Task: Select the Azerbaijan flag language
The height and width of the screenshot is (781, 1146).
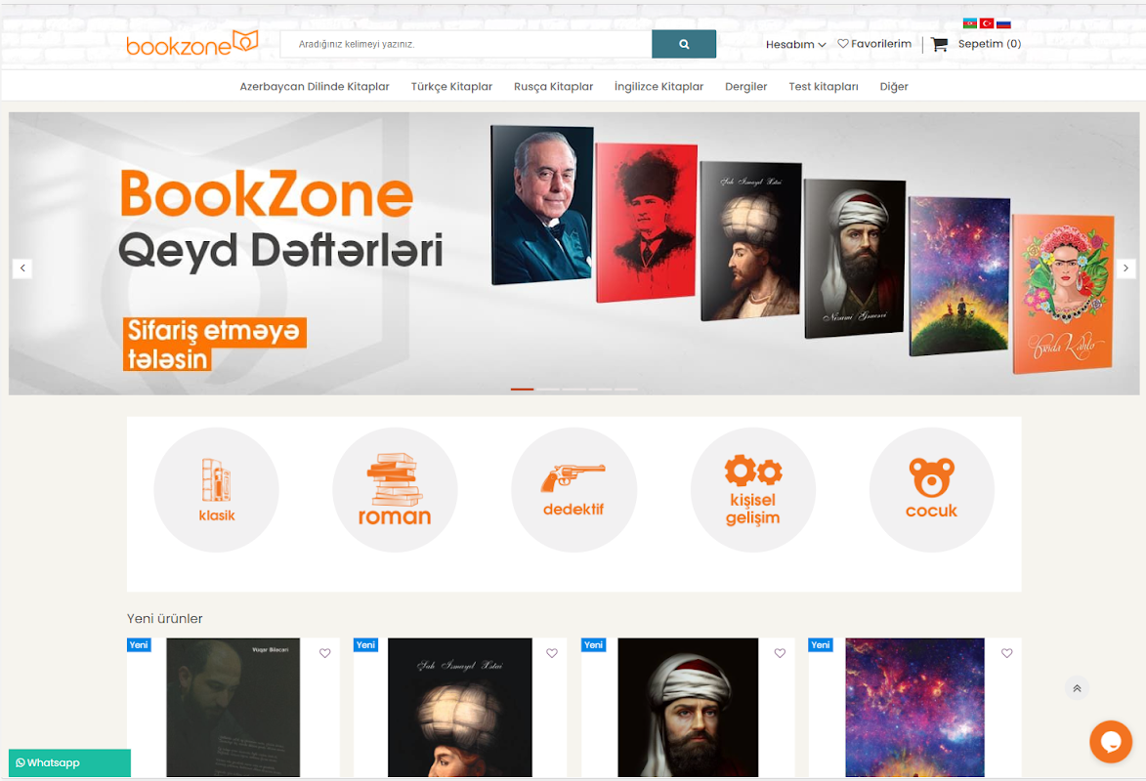Action: pyautogui.click(x=970, y=23)
